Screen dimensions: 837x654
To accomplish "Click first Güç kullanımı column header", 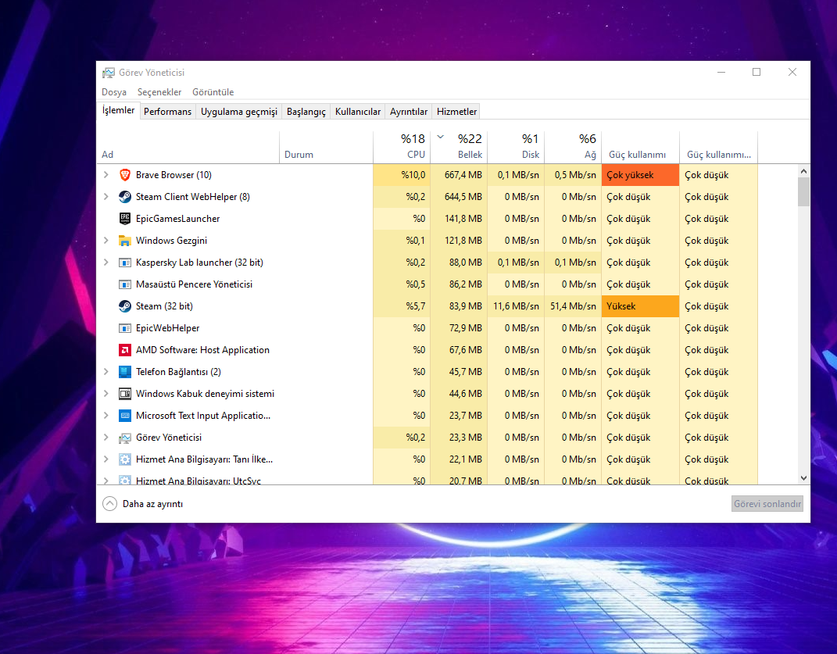I will [x=641, y=147].
